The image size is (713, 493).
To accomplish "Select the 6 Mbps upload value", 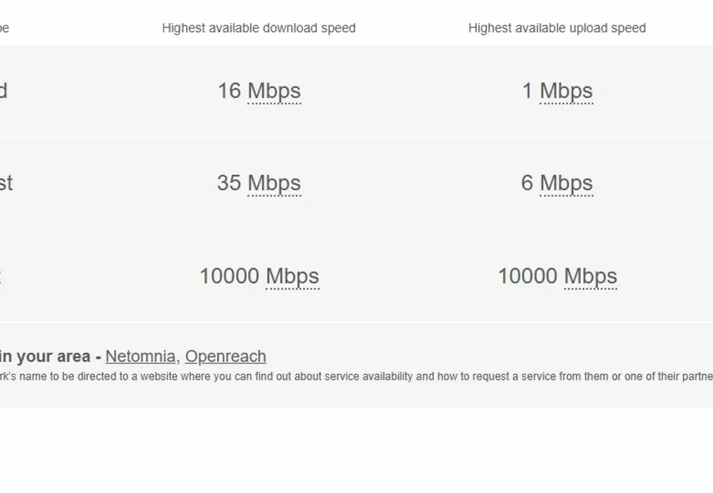I will click(x=556, y=183).
